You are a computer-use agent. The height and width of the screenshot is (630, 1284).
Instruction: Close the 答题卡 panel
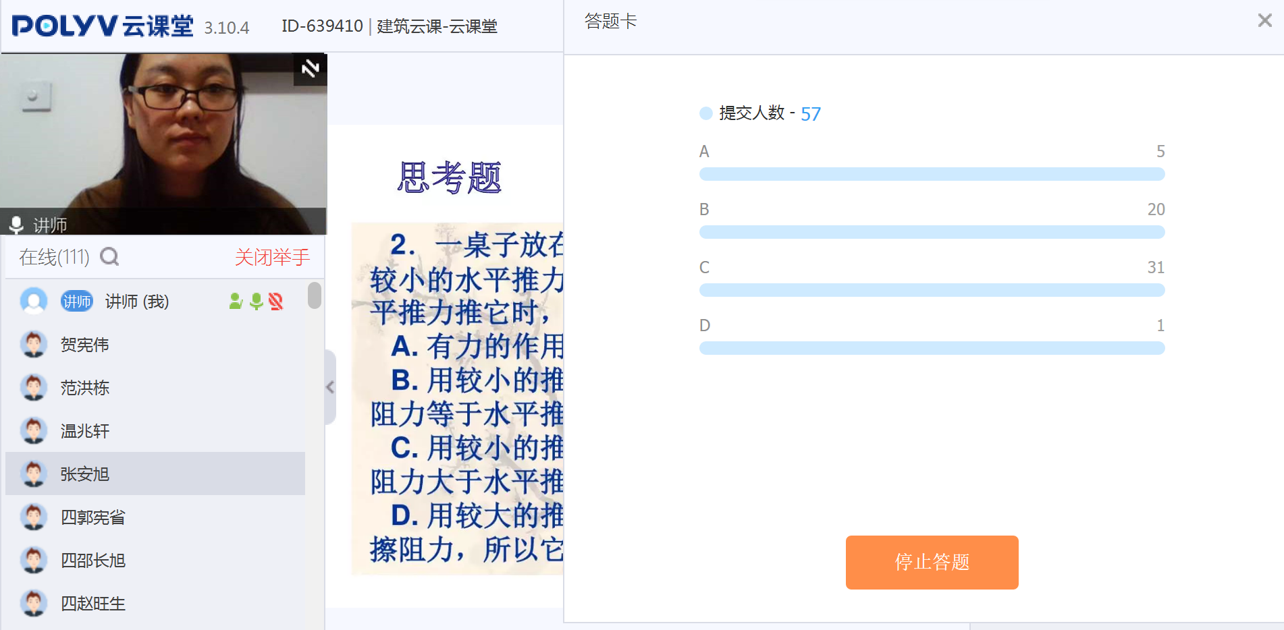click(1264, 21)
